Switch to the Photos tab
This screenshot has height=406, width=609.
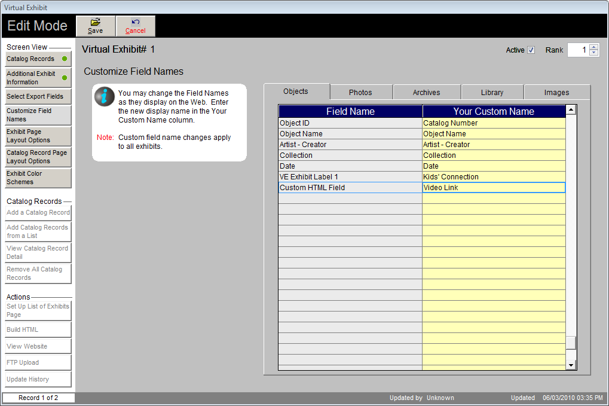361,93
